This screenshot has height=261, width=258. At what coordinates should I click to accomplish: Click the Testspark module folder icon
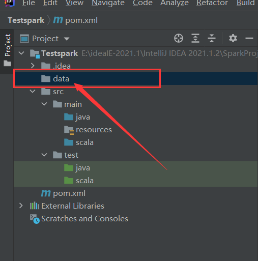coord(35,54)
